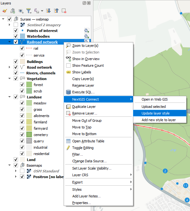
Task: Click the sync indicator beside Points of interest
Action: point(86,31)
